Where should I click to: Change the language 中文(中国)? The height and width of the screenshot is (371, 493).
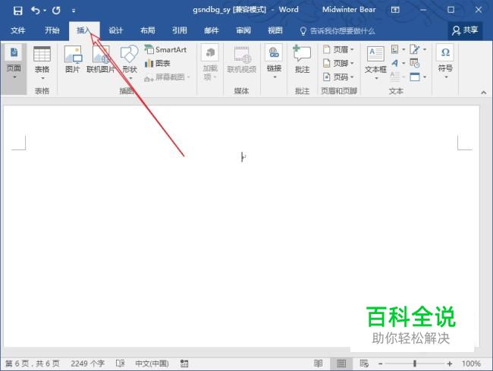tap(152, 363)
